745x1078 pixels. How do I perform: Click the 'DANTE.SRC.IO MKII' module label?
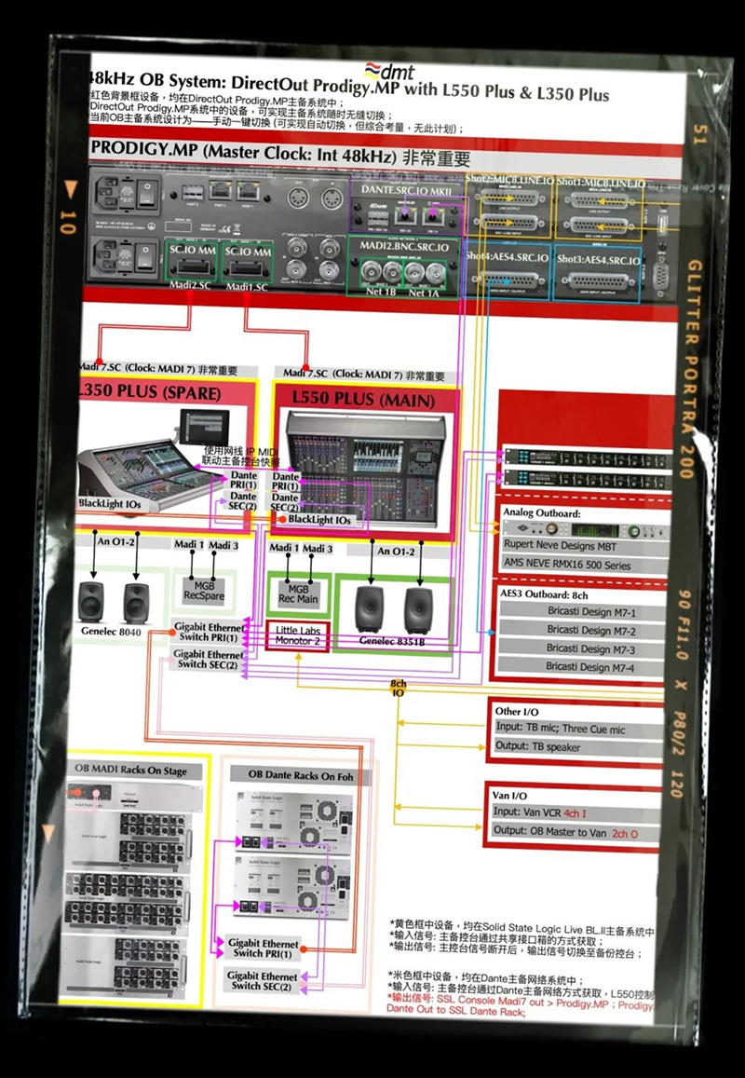coord(407,191)
